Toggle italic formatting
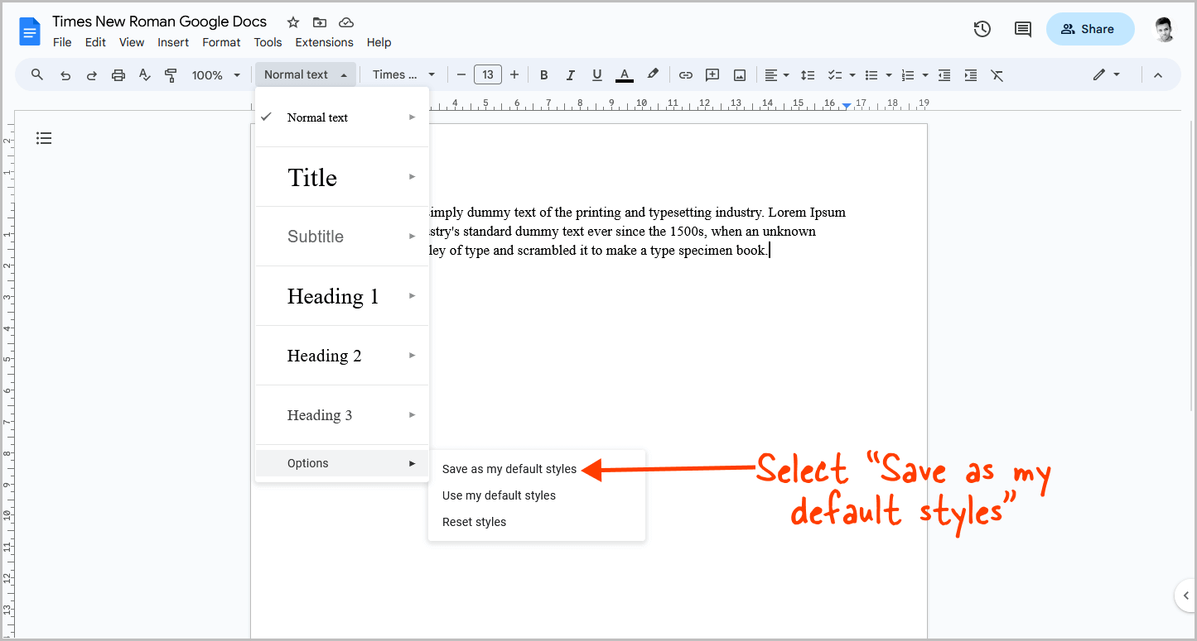 (x=570, y=74)
